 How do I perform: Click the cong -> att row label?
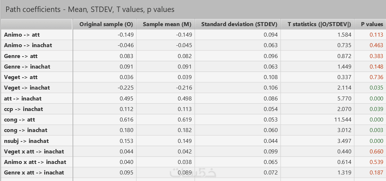tap(20, 120)
